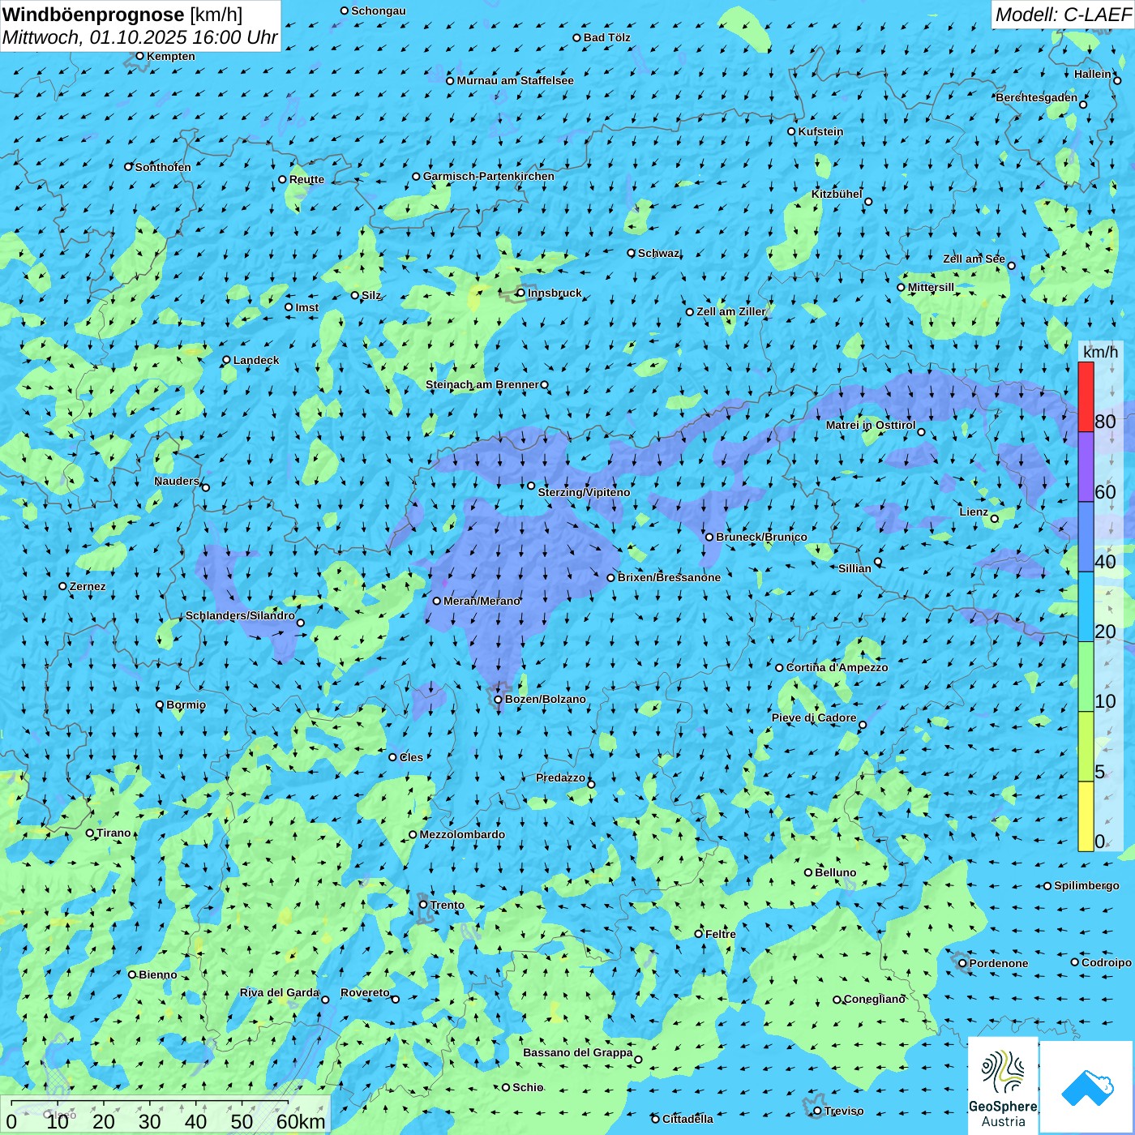
Task: Click the 'Cortina d'Ampezzo' label
Action: (837, 667)
